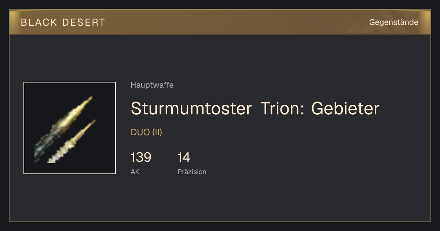Click the 139 attack value
This screenshot has width=440, height=231.
coord(141,157)
